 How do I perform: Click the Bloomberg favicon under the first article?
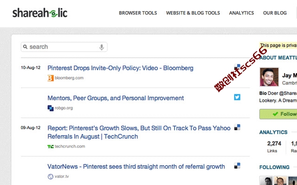coord(51,78)
